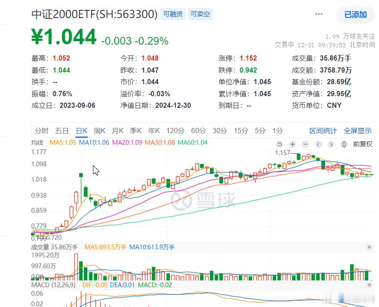Click the MA10:1.06 moving average label
Viewport: 379px width, 307px height.
click(x=94, y=143)
